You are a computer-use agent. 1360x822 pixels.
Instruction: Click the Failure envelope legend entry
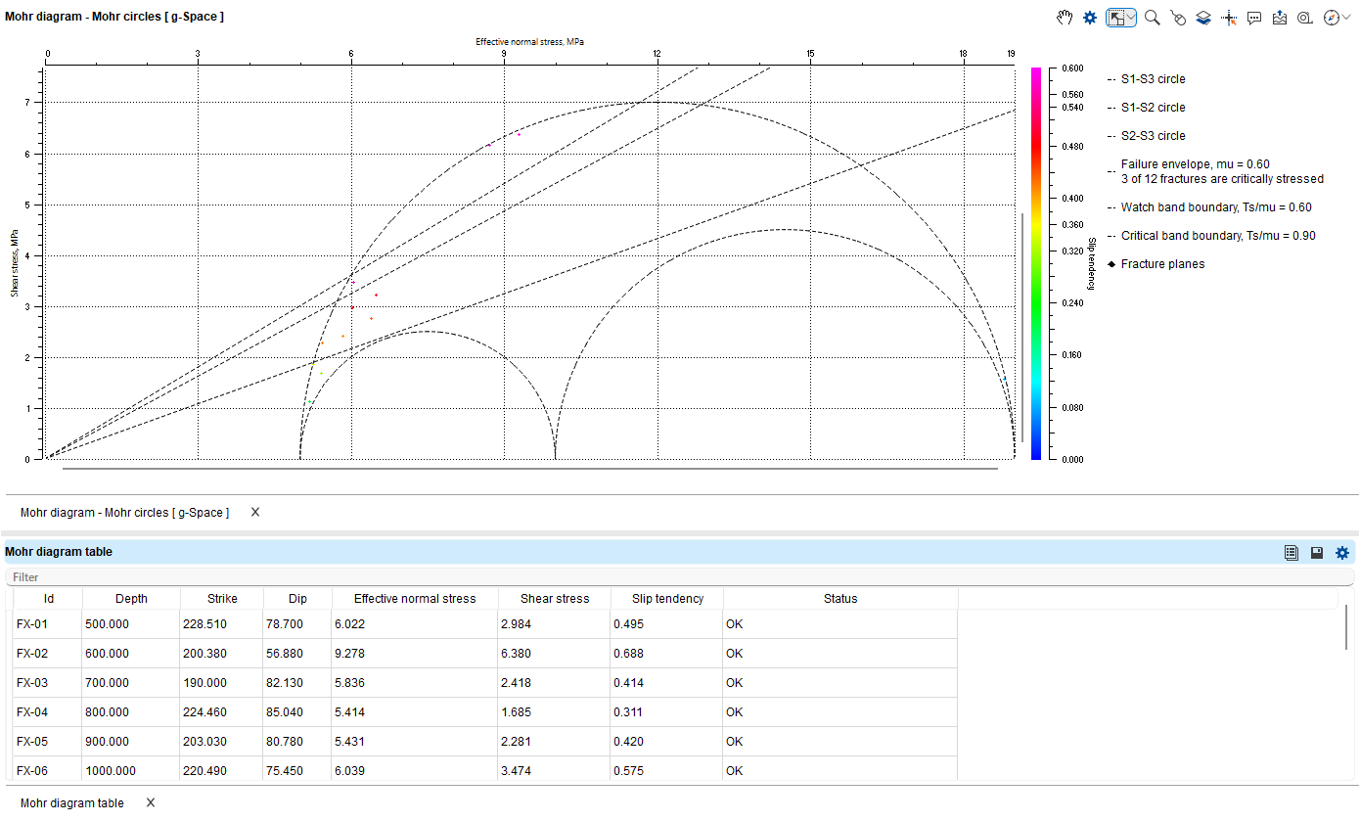point(1215,172)
